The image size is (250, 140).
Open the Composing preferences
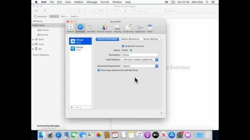coord(128,28)
